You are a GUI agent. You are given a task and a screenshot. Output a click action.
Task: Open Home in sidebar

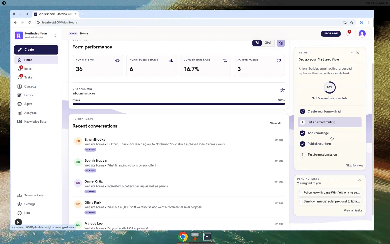36,60
